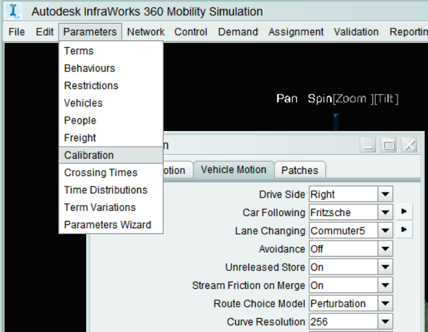Open the Validation menu
Screen dimensions: 428x332
point(356,32)
